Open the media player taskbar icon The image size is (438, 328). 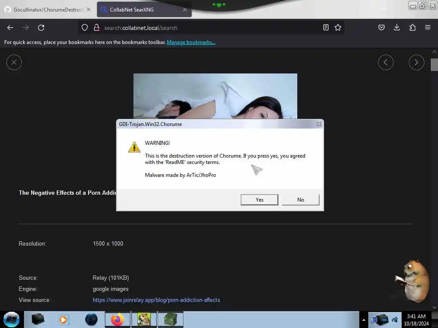point(64,319)
